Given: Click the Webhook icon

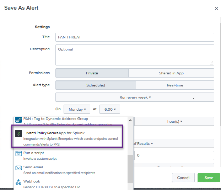Looking at the screenshot, I should (x=18, y=182).
